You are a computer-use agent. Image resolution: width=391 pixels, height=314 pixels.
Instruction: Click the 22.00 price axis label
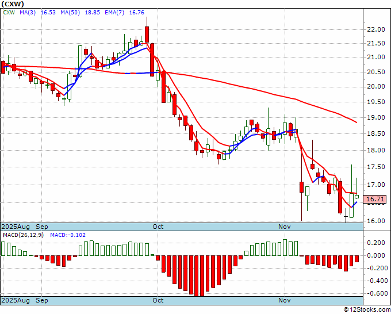point(376,29)
